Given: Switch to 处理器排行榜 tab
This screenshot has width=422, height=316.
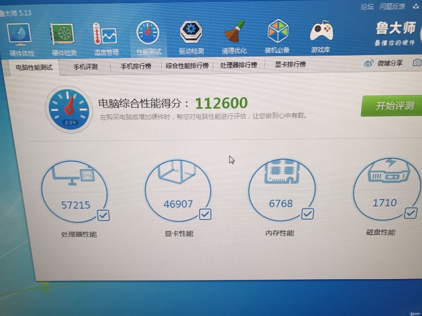Looking at the screenshot, I should tap(239, 65).
